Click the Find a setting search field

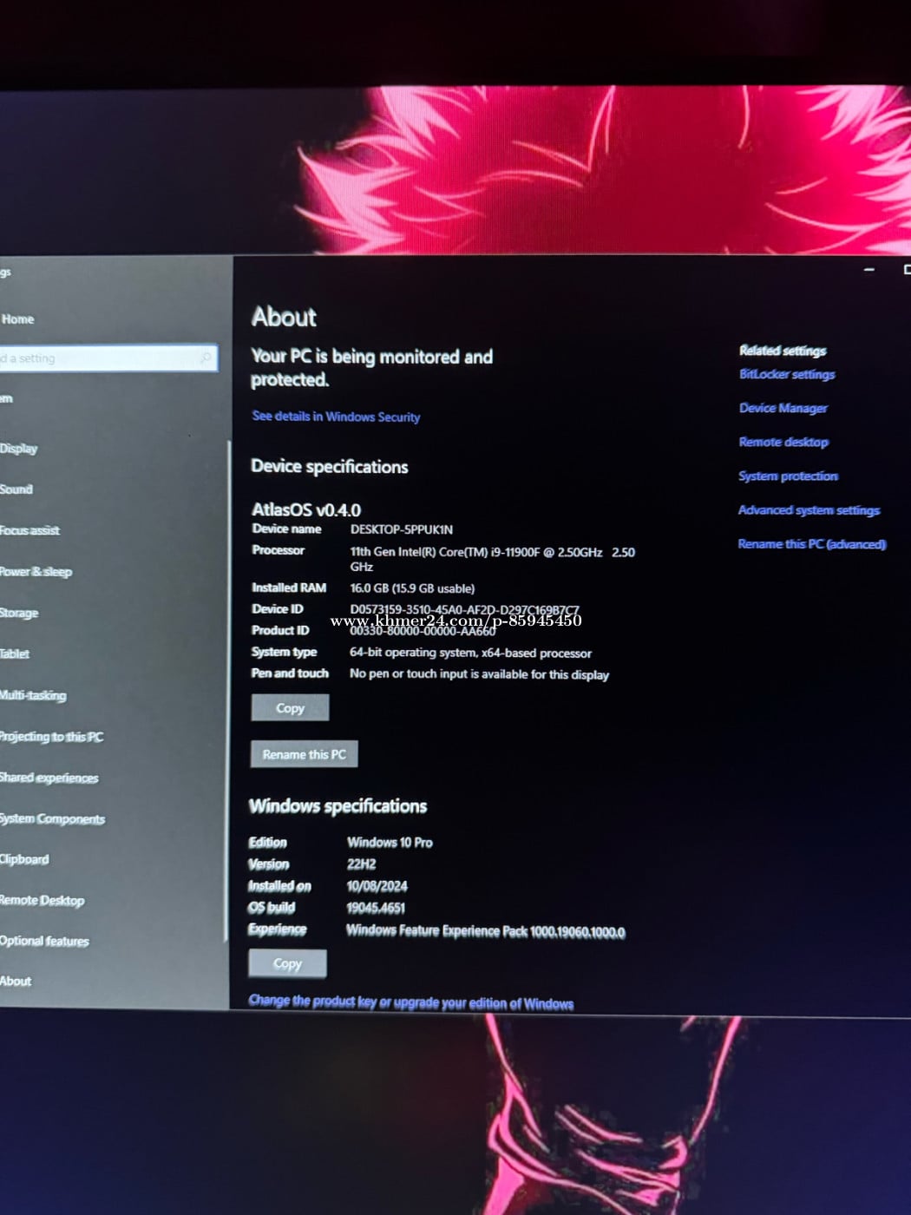coord(95,358)
